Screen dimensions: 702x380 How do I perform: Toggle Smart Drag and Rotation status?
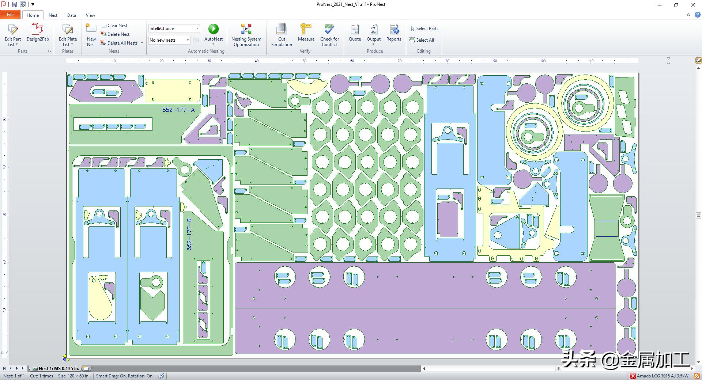(x=124, y=376)
